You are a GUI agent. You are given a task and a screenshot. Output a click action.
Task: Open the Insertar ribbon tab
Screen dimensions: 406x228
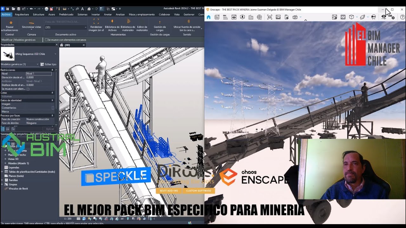(x=95, y=14)
